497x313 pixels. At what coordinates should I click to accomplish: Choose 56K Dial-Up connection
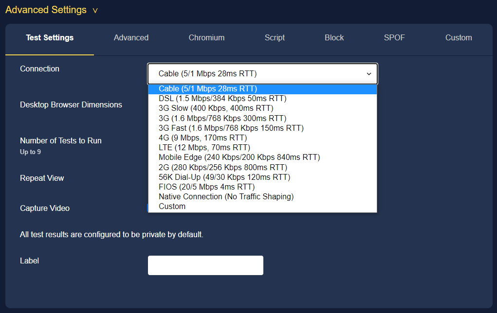pos(224,177)
